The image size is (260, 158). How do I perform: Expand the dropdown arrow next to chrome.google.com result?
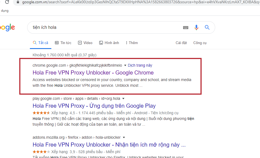point(125,65)
